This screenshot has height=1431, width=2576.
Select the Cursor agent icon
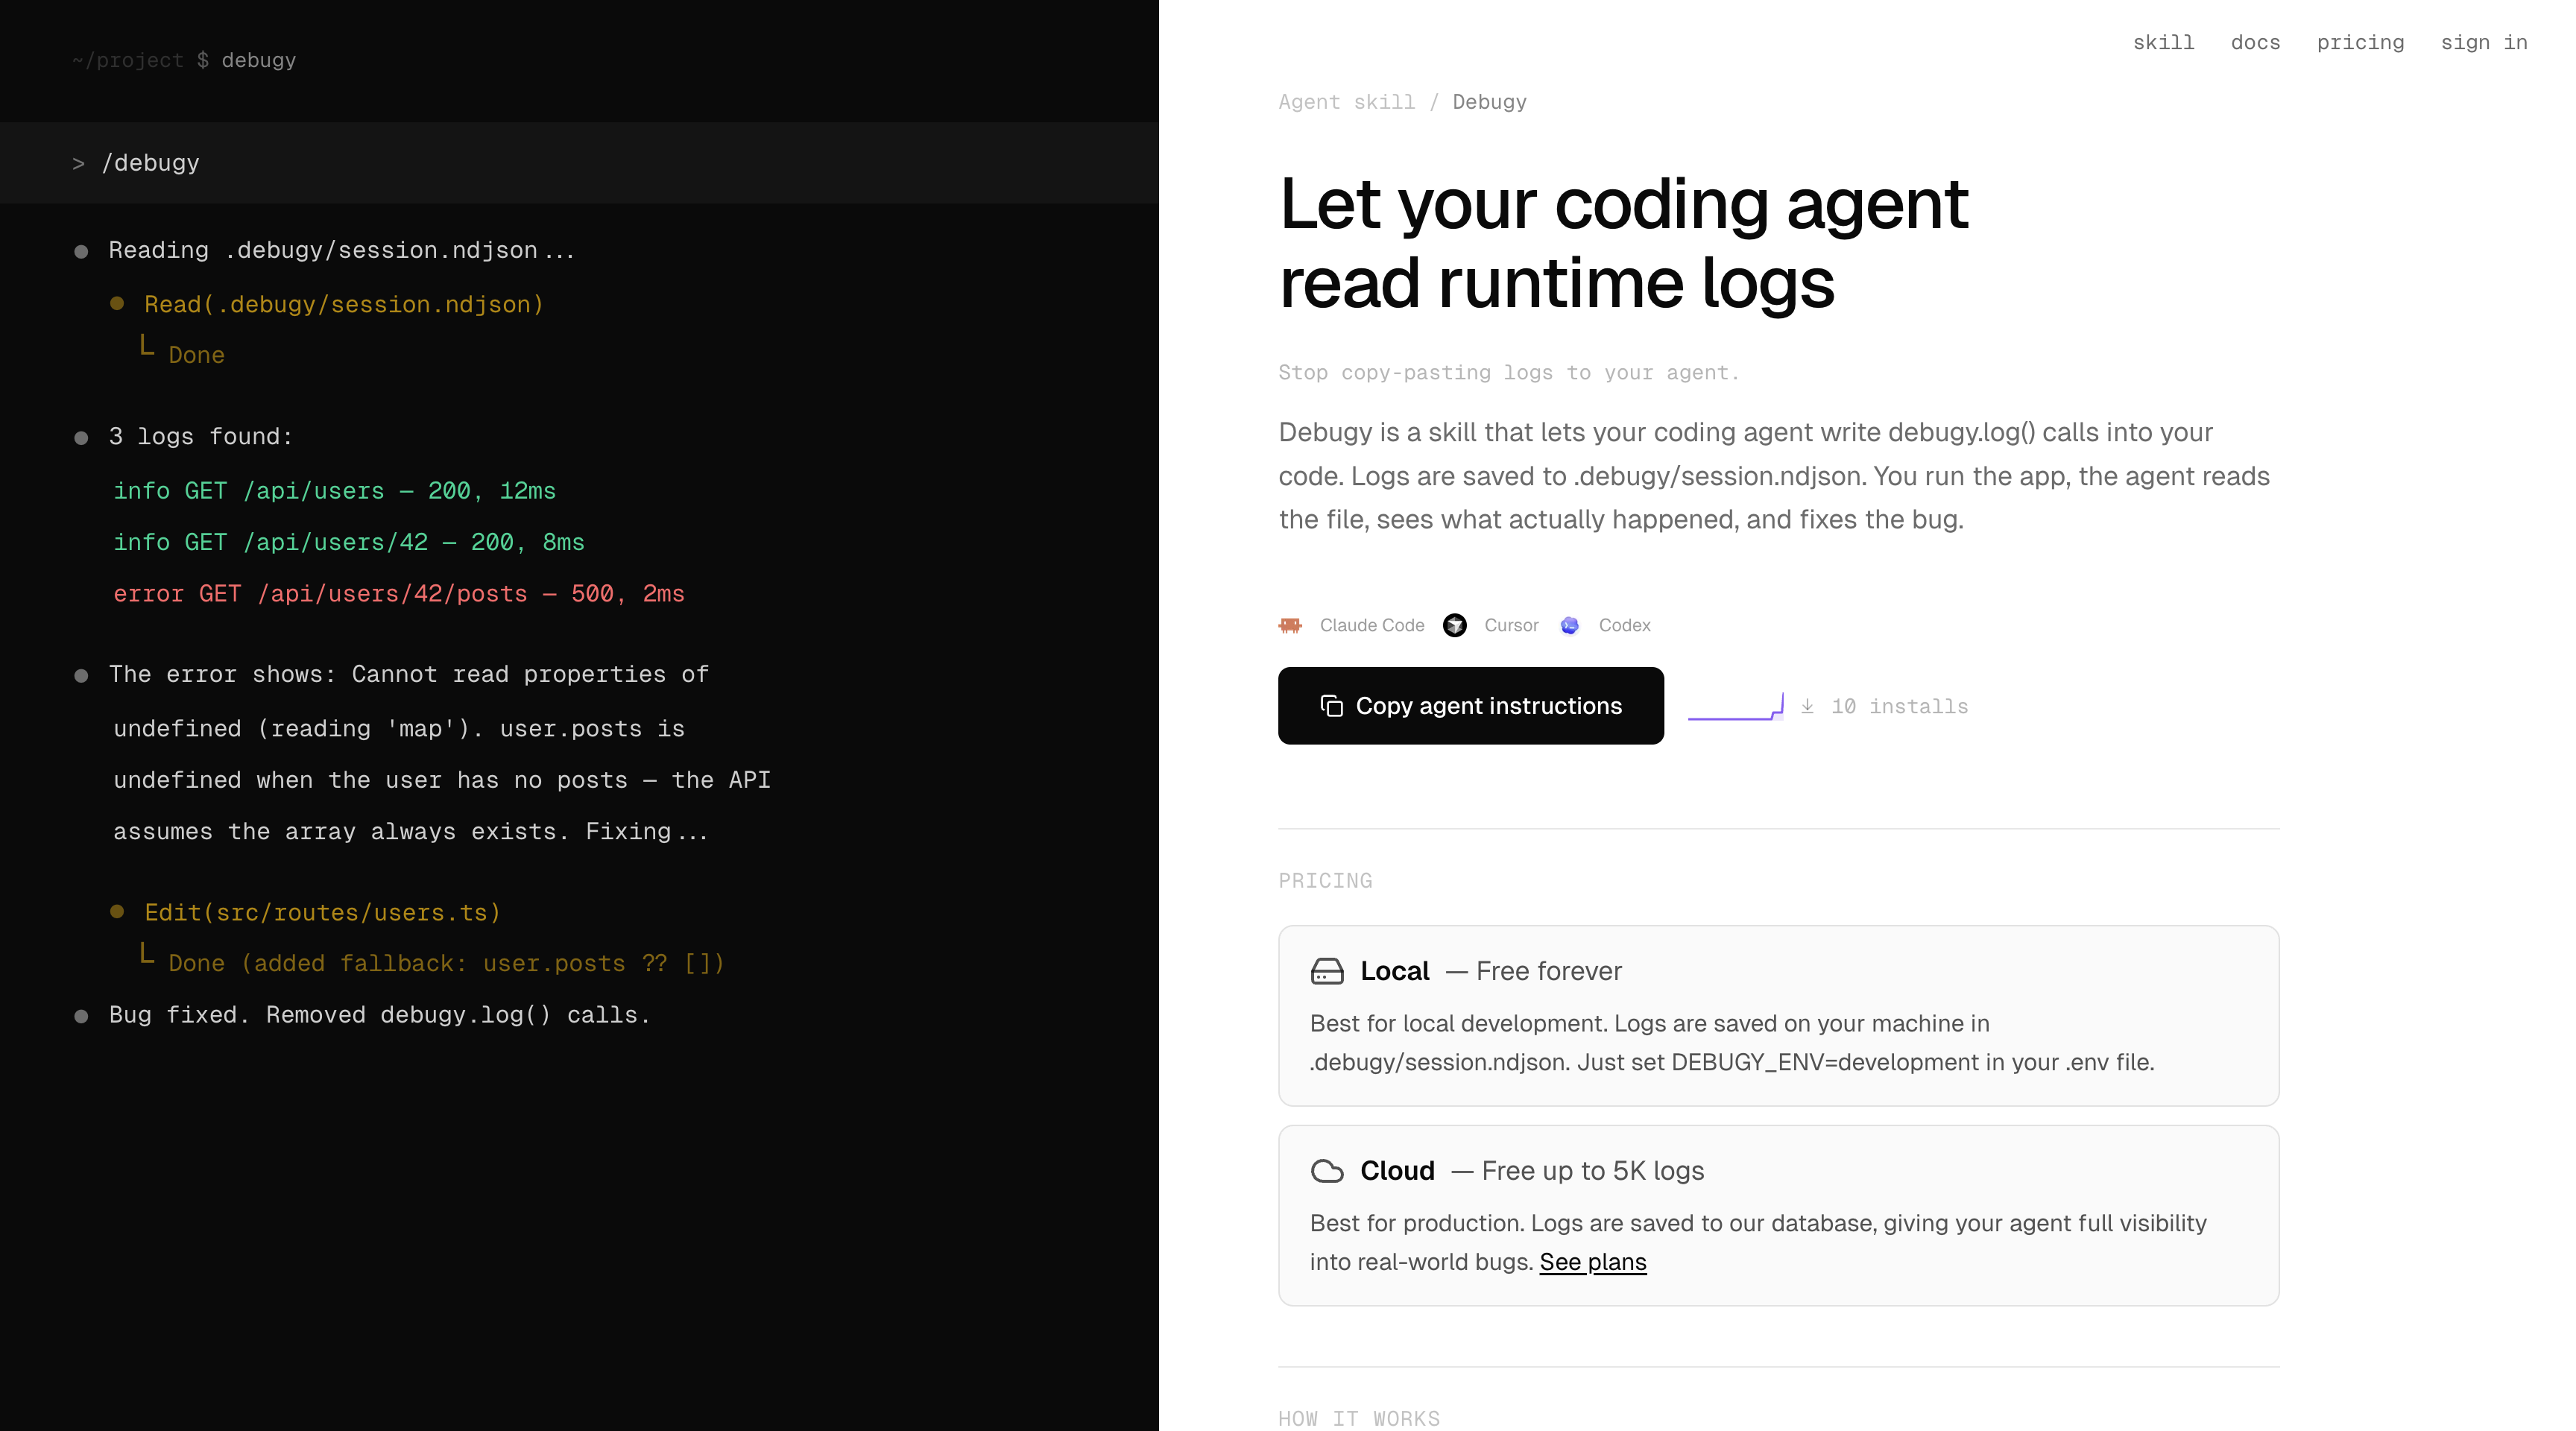[1456, 625]
